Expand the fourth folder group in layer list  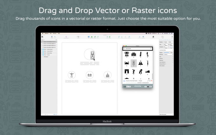point(42,55)
